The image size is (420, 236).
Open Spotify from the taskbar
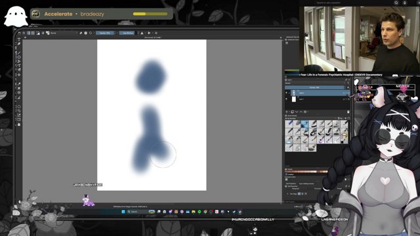(199, 211)
